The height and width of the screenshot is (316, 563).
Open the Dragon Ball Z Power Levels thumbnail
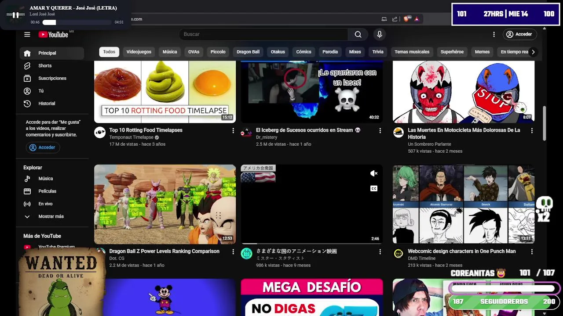(x=165, y=204)
